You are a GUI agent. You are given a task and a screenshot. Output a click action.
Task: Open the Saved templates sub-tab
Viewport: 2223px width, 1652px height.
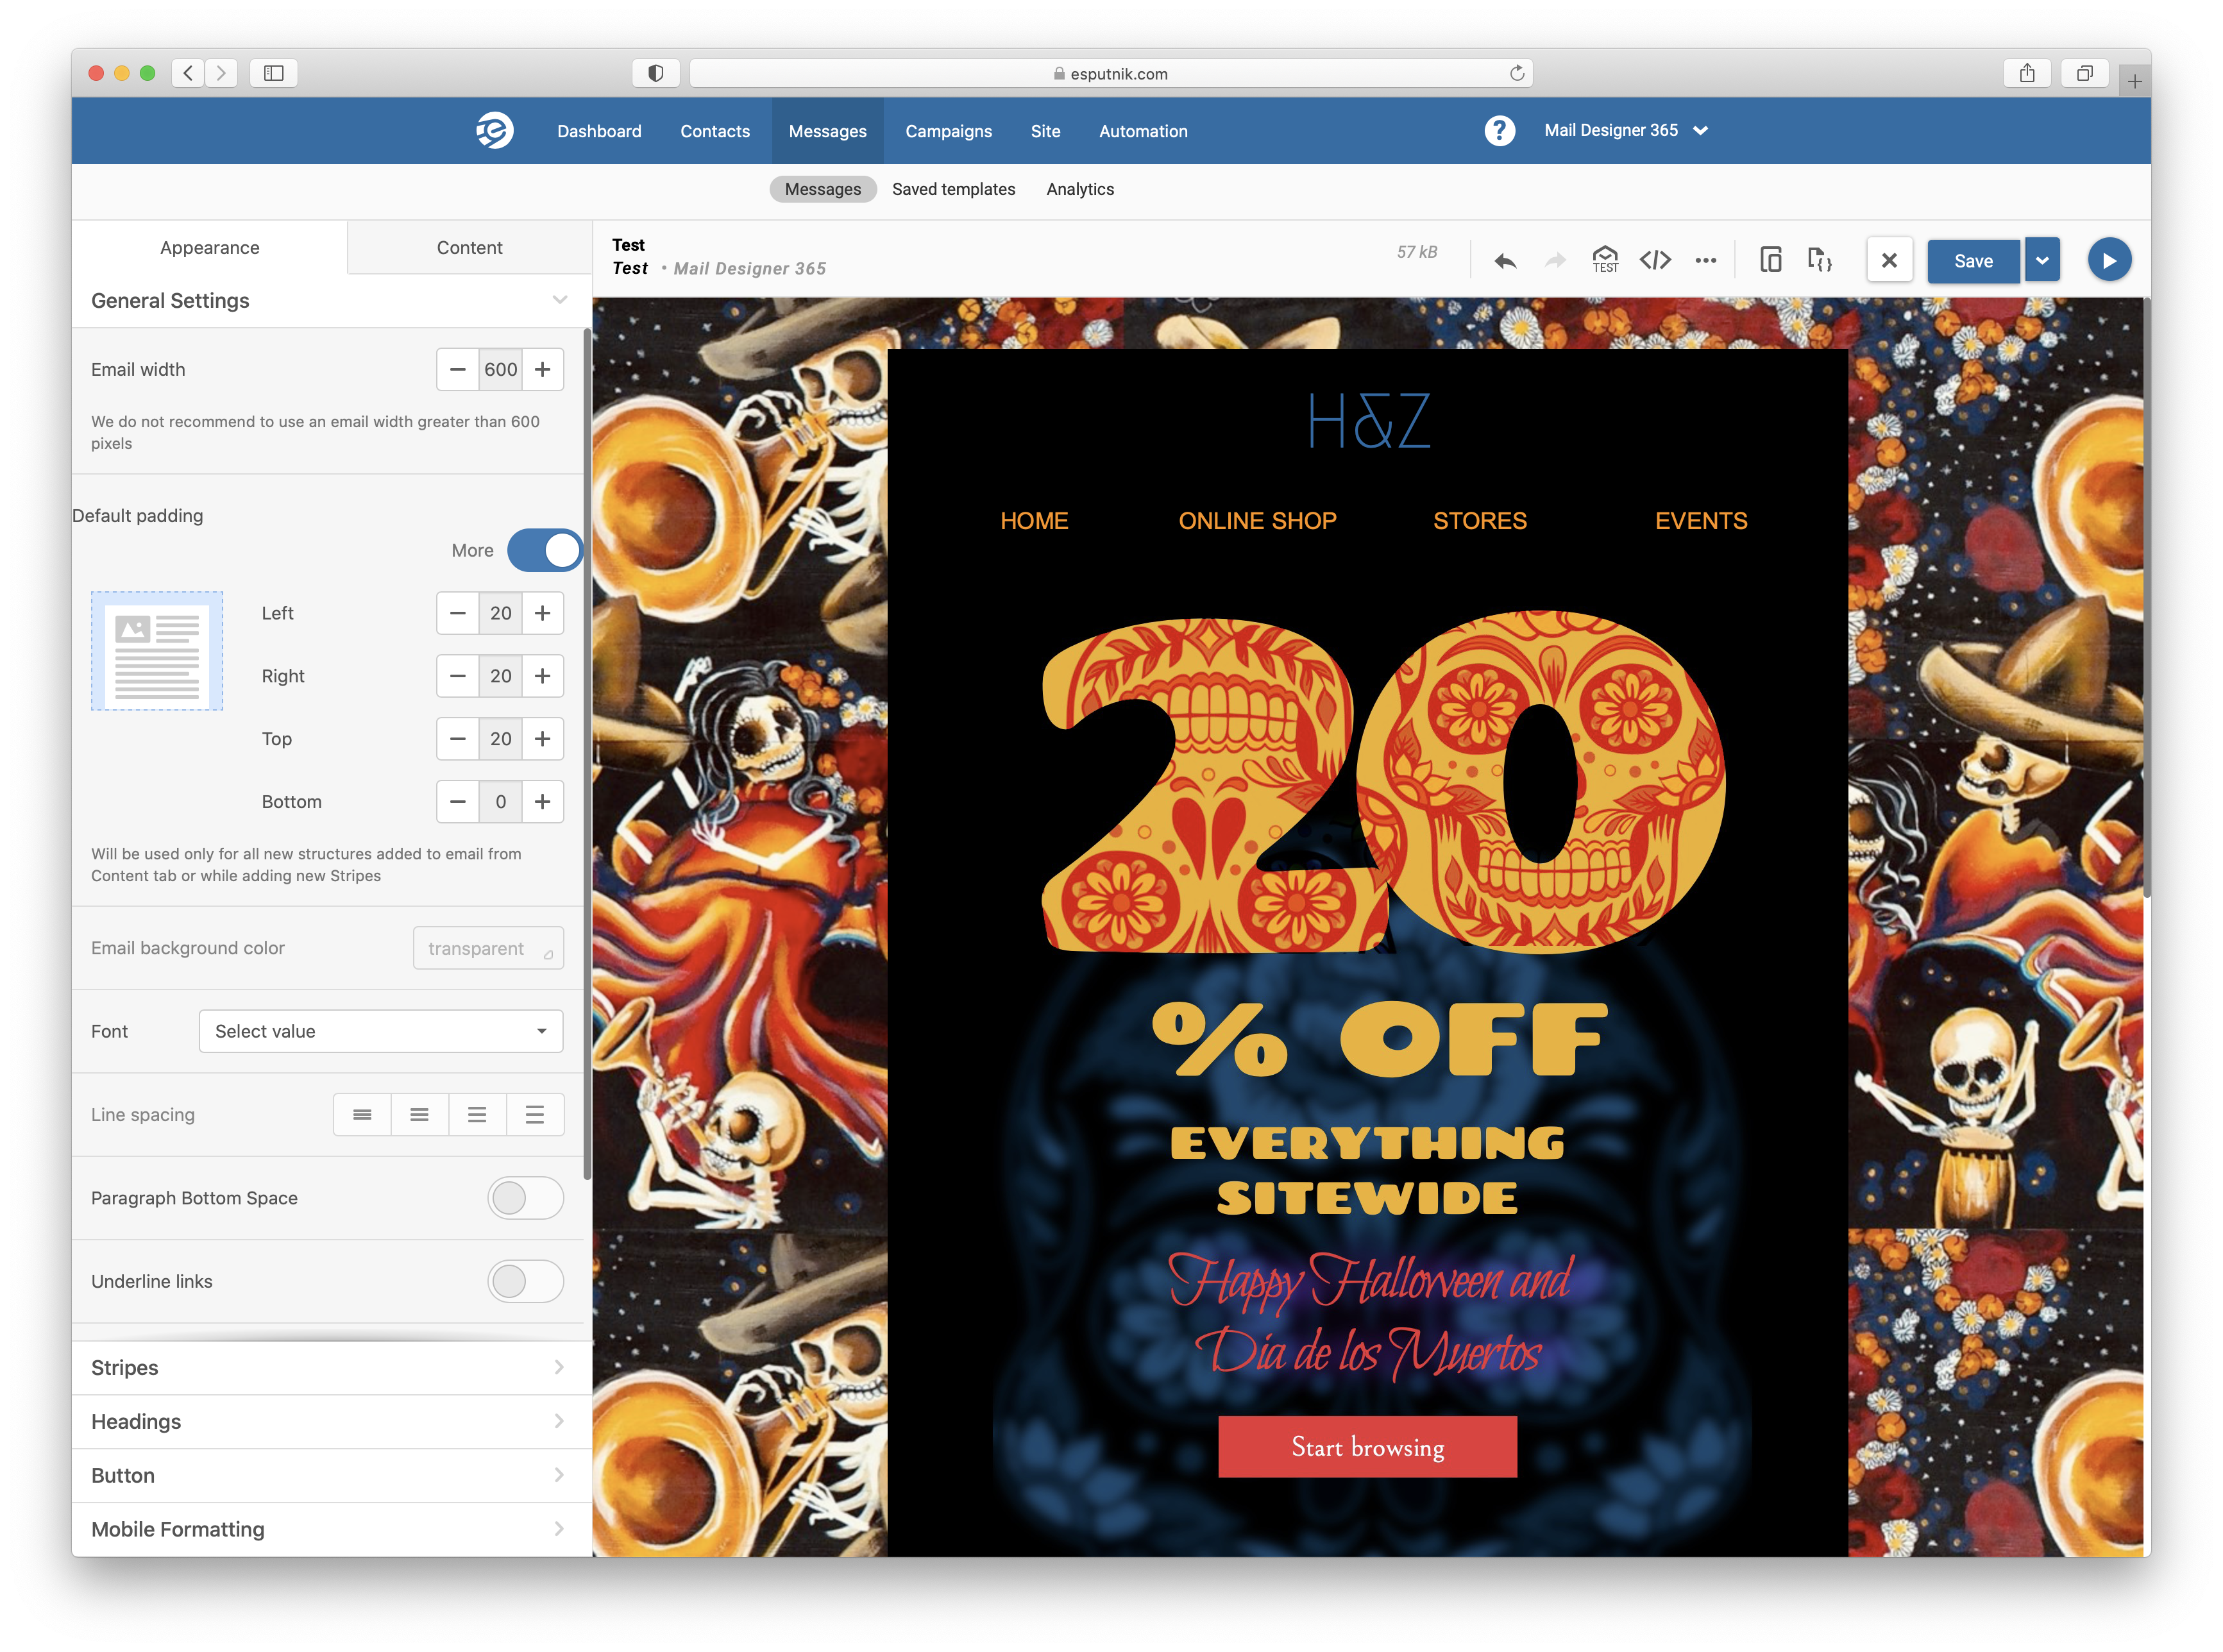point(953,190)
